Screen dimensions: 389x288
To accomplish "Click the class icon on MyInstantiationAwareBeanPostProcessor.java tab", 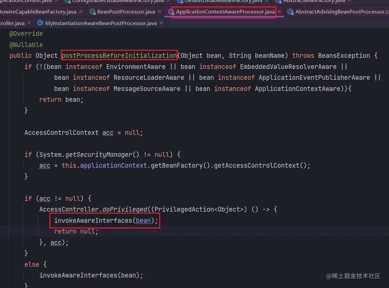I will tap(40, 23).
